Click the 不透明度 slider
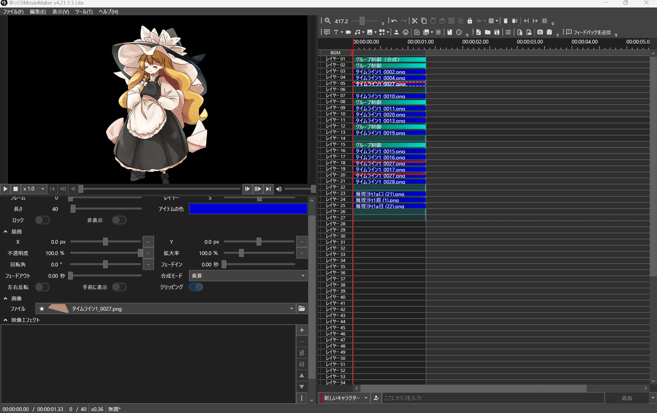This screenshot has height=413, width=657. point(105,253)
